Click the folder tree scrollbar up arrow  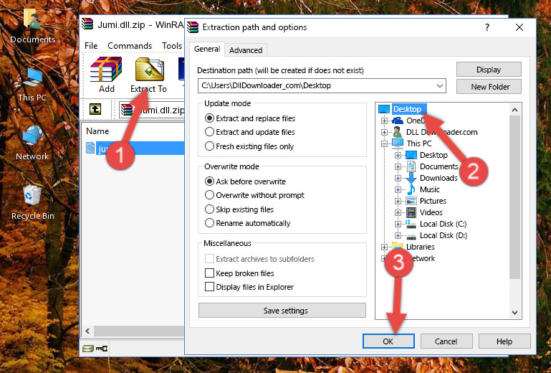pos(514,110)
